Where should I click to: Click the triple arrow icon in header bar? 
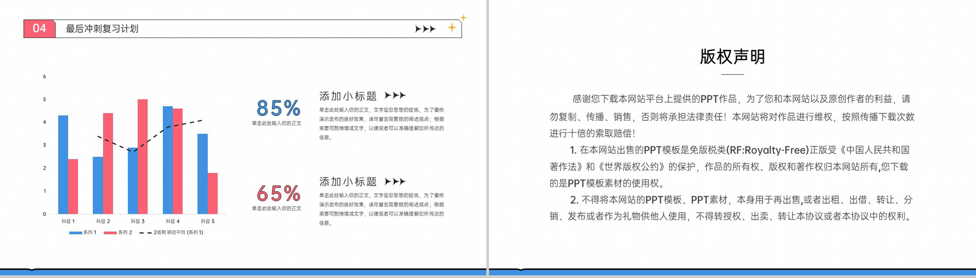pyautogui.click(x=425, y=29)
